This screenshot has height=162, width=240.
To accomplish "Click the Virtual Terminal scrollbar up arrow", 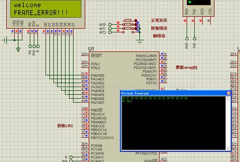I will click(x=227, y=98).
